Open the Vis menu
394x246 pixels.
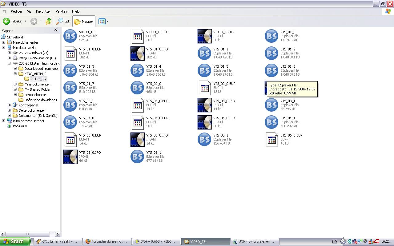pyautogui.click(x=29, y=11)
